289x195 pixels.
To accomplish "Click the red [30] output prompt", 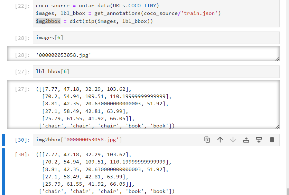I will [x=22, y=154].
